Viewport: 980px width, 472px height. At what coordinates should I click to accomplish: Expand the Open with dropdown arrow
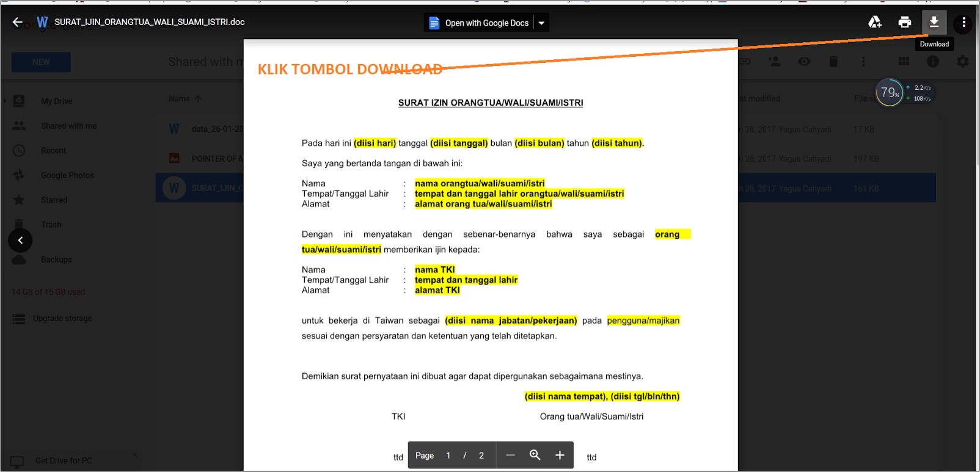(541, 23)
